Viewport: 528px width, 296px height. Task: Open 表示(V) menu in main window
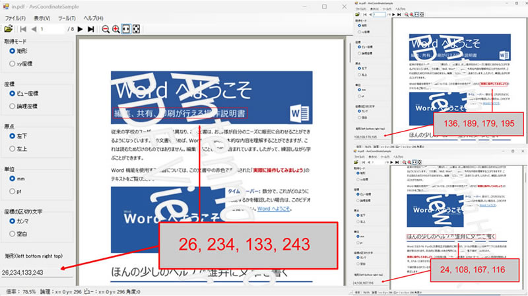tap(42, 18)
